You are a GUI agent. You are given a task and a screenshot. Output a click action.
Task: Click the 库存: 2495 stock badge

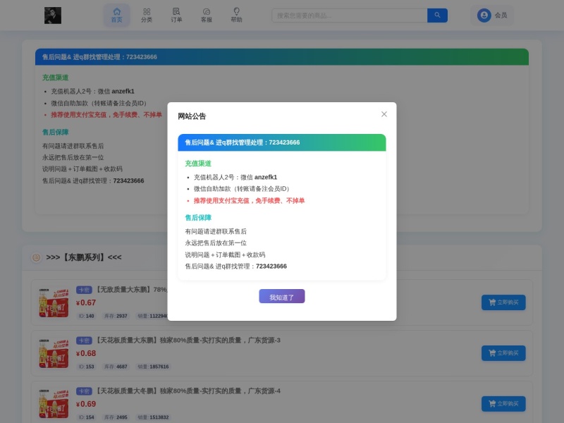tap(116, 417)
